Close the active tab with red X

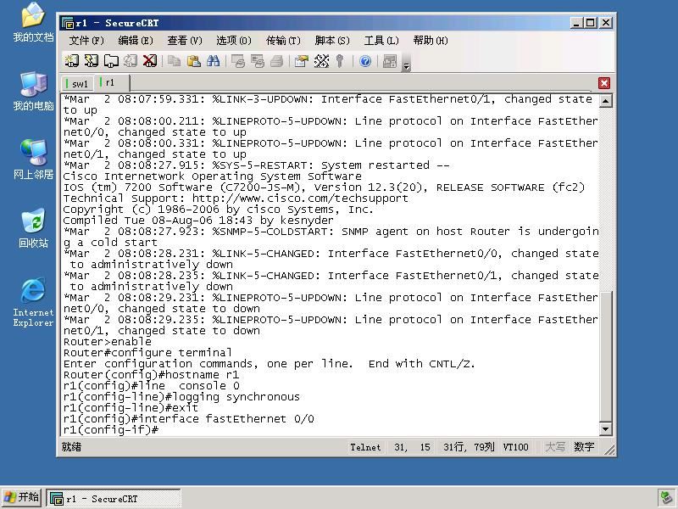point(604,83)
